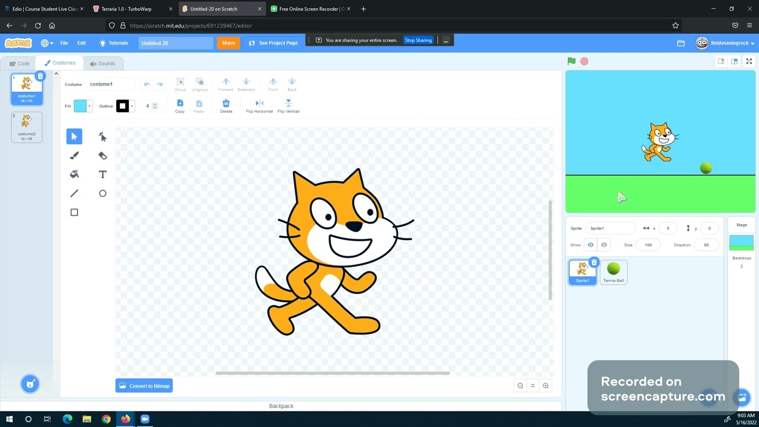This screenshot has height=427, width=759.
Task: Select the Circle tool
Action: point(103,193)
